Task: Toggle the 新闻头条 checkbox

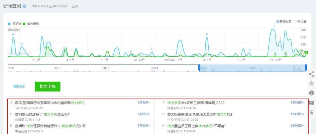Action: [278, 21]
